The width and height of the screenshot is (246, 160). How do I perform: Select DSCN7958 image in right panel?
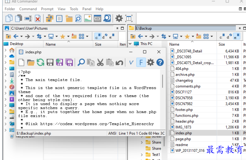pos(184,98)
